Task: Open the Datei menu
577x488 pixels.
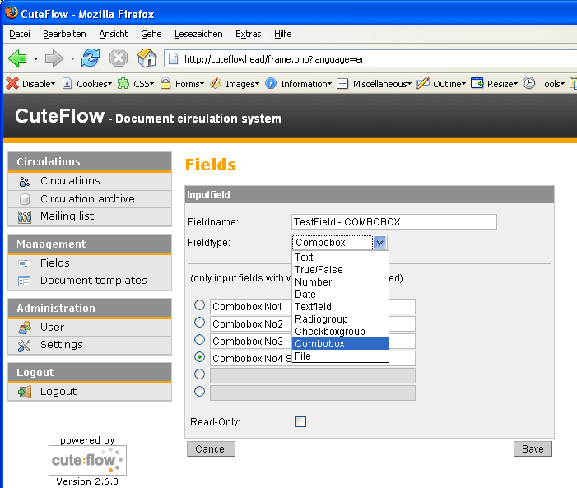Action: (x=20, y=34)
